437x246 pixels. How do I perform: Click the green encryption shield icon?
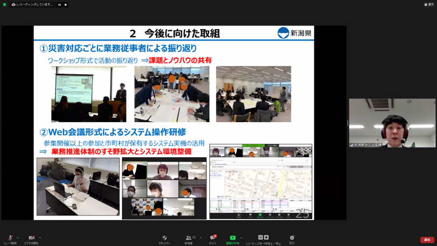(4, 4)
